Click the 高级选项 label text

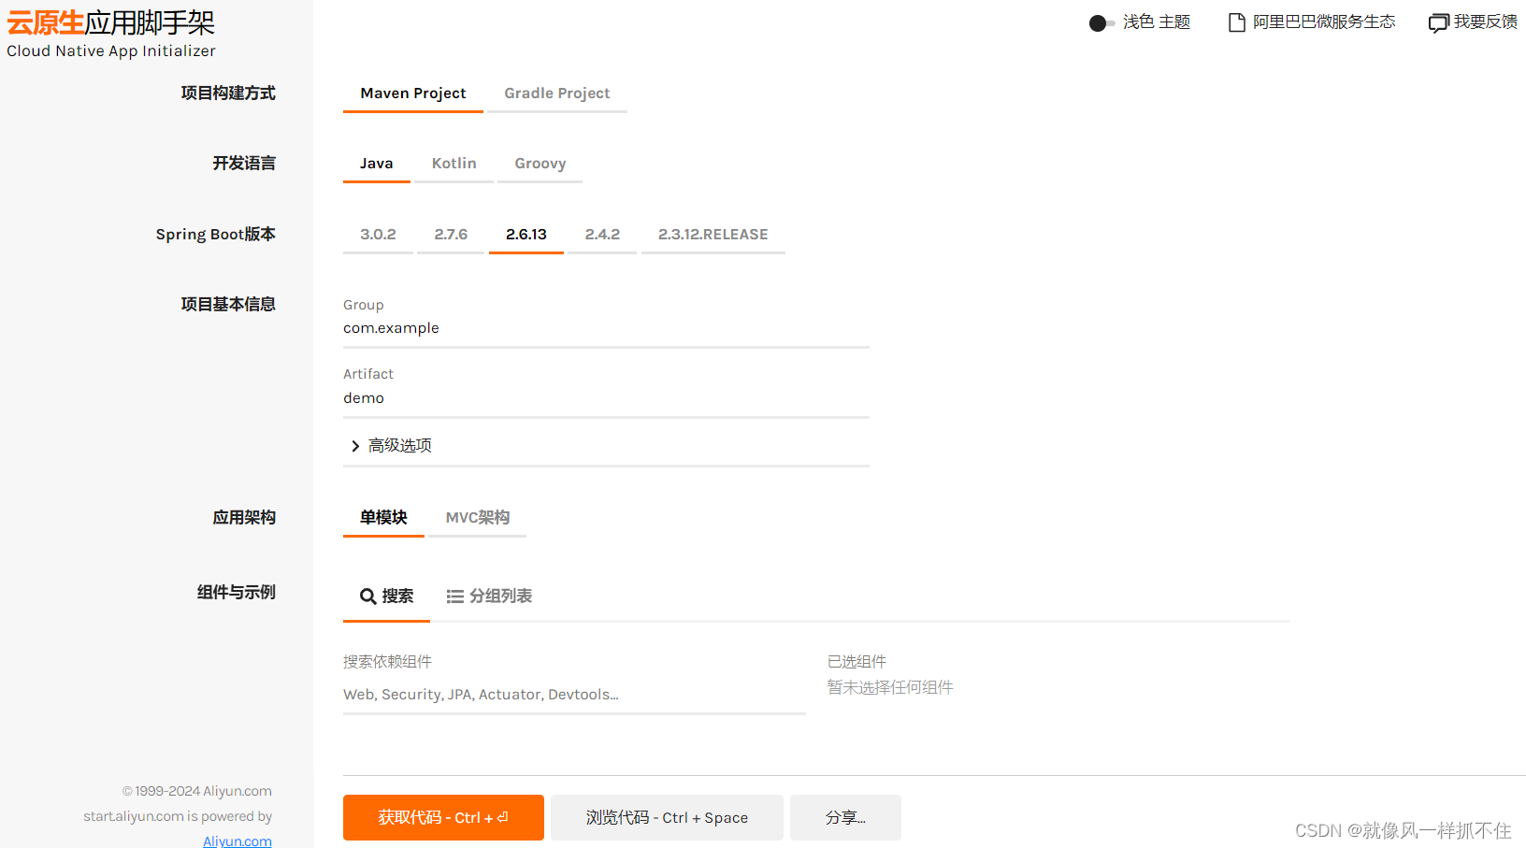400,446
